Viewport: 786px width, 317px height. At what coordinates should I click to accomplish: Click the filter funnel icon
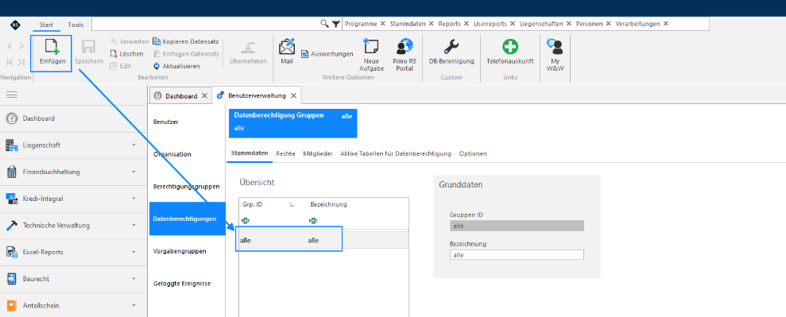(336, 24)
